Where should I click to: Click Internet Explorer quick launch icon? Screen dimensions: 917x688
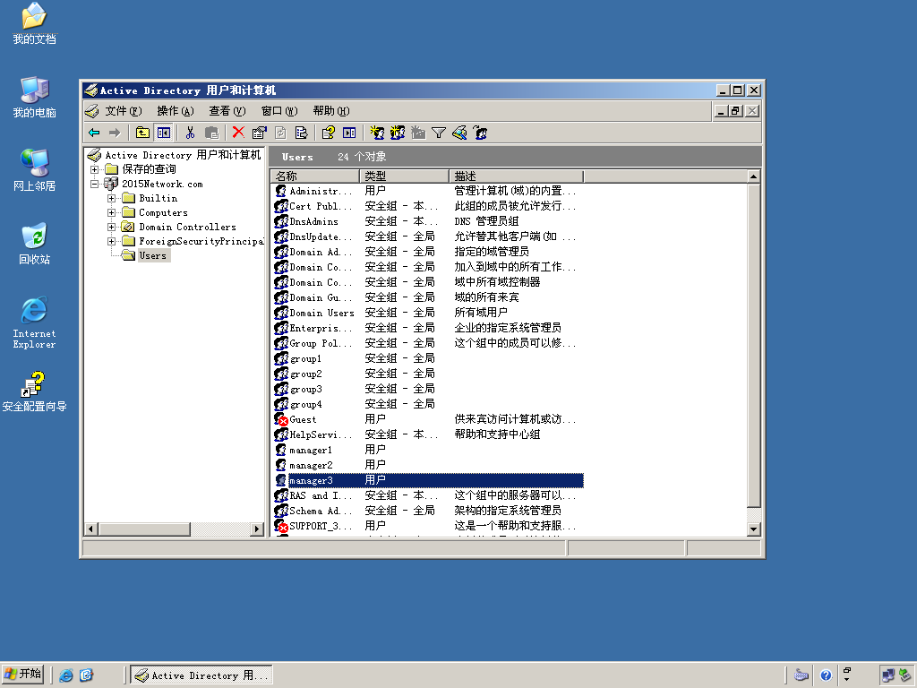tap(66, 675)
